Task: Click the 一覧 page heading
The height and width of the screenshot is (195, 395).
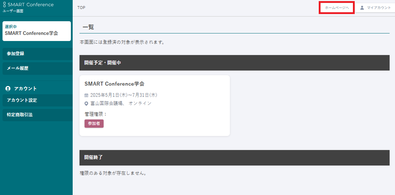Action: (88, 27)
